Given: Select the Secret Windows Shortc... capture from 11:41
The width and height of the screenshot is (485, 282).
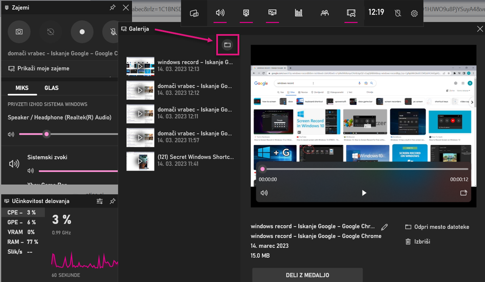Looking at the screenshot, I should point(180,161).
